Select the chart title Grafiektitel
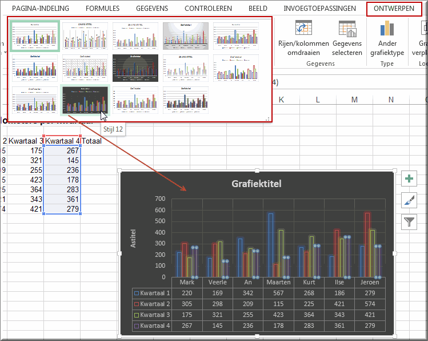The height and width of the screenshot is (341, 428). coord(256,184)
